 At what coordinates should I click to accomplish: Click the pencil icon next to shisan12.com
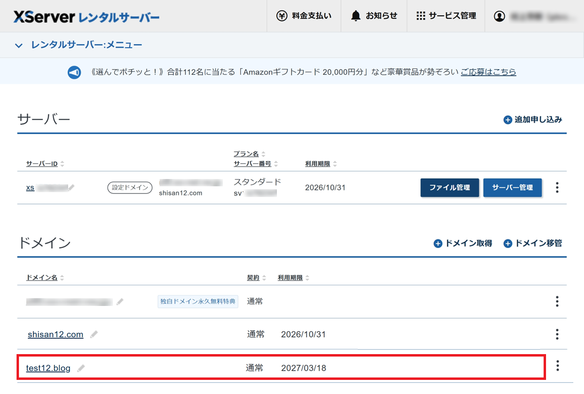[x=94, y=334]
